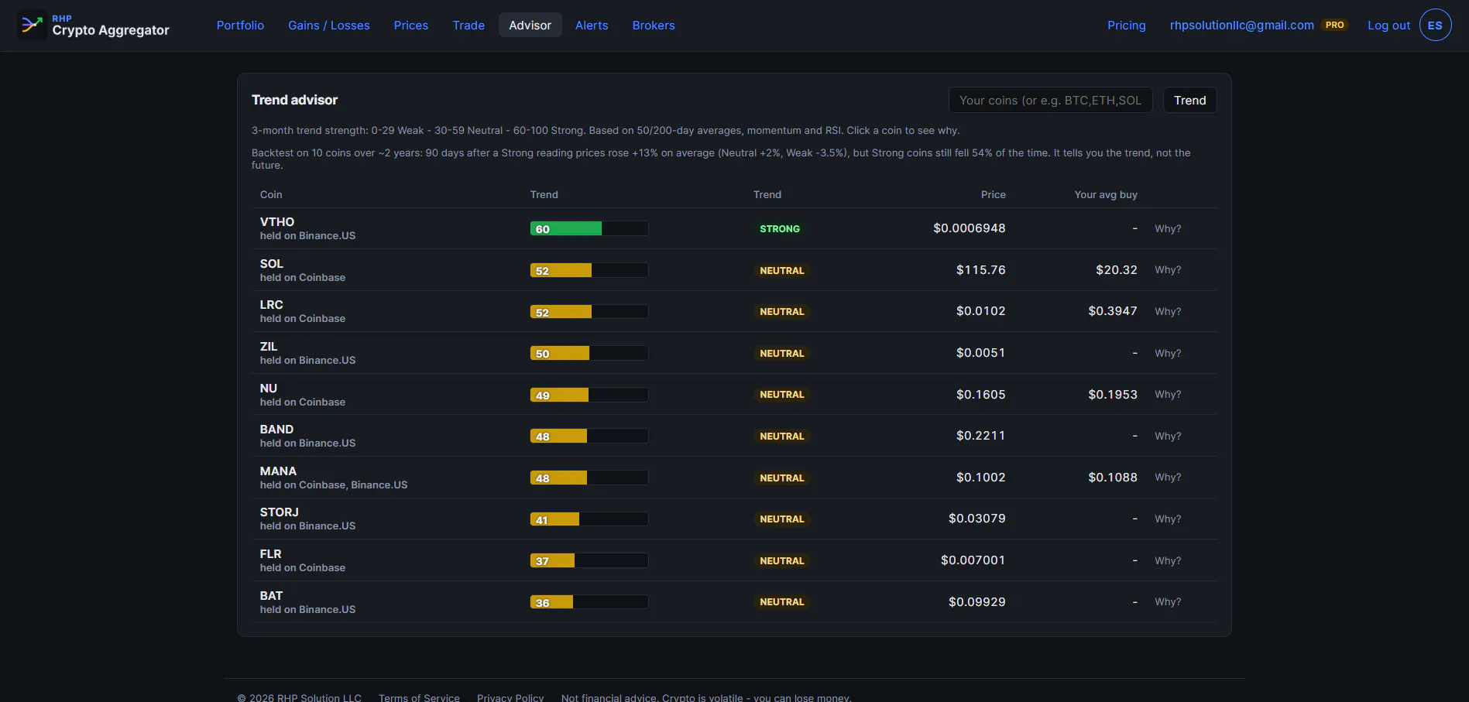Select the VTHO coin name
The image size is (1469, 702).
[277, 222]
